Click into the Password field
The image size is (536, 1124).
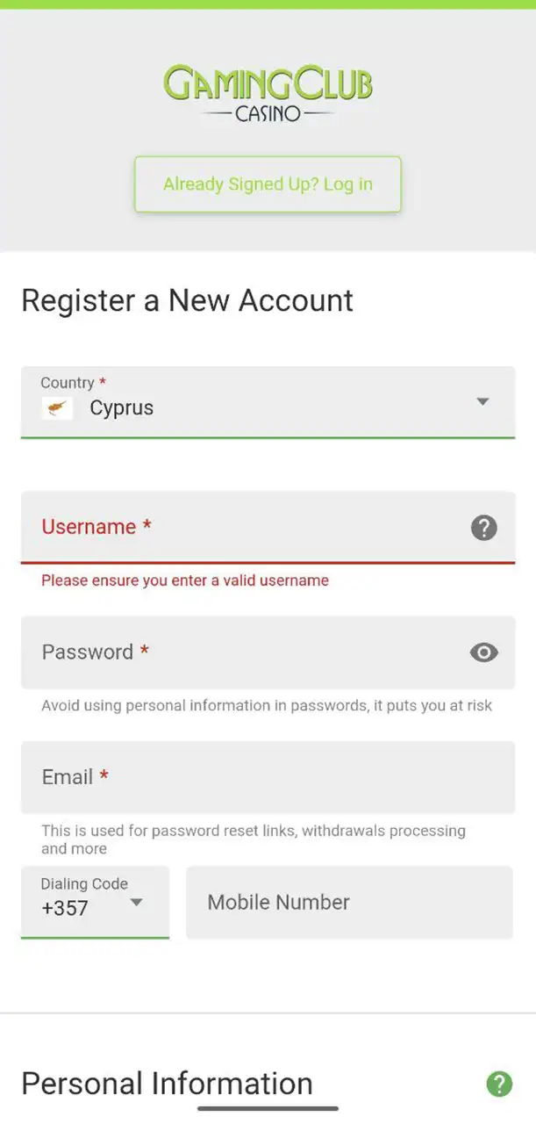pos(246,652)
